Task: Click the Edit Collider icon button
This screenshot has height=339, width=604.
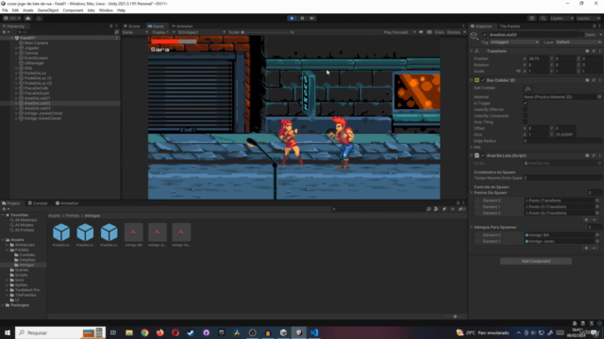Action: tap(528, 89)
